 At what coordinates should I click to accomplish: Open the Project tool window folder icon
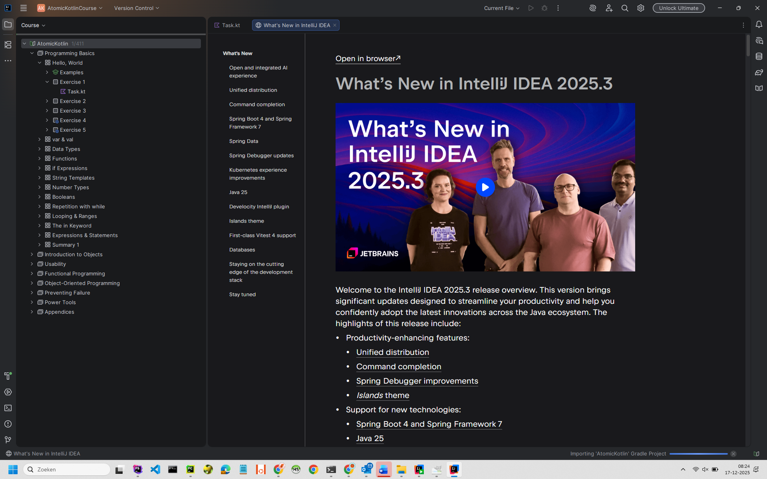click(x=8, y=25)
